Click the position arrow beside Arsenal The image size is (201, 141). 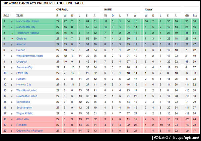click(x=12, y=44)
